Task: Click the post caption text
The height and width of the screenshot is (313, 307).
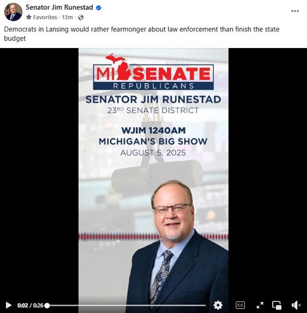Action: click(142, 34)
